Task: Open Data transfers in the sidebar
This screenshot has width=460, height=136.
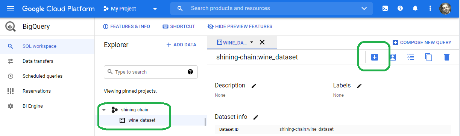Action: point(47,61)
